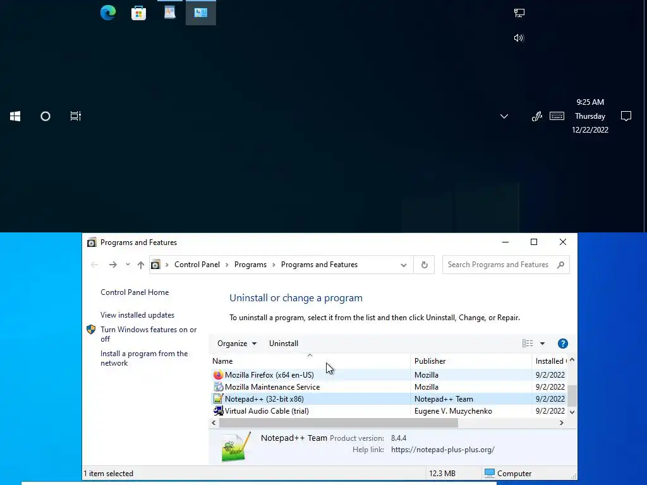Click the horizontal scrollbar left arrow
Viewport: 647px width, 485px height.
pyautogui.click(x=214, y=422)
